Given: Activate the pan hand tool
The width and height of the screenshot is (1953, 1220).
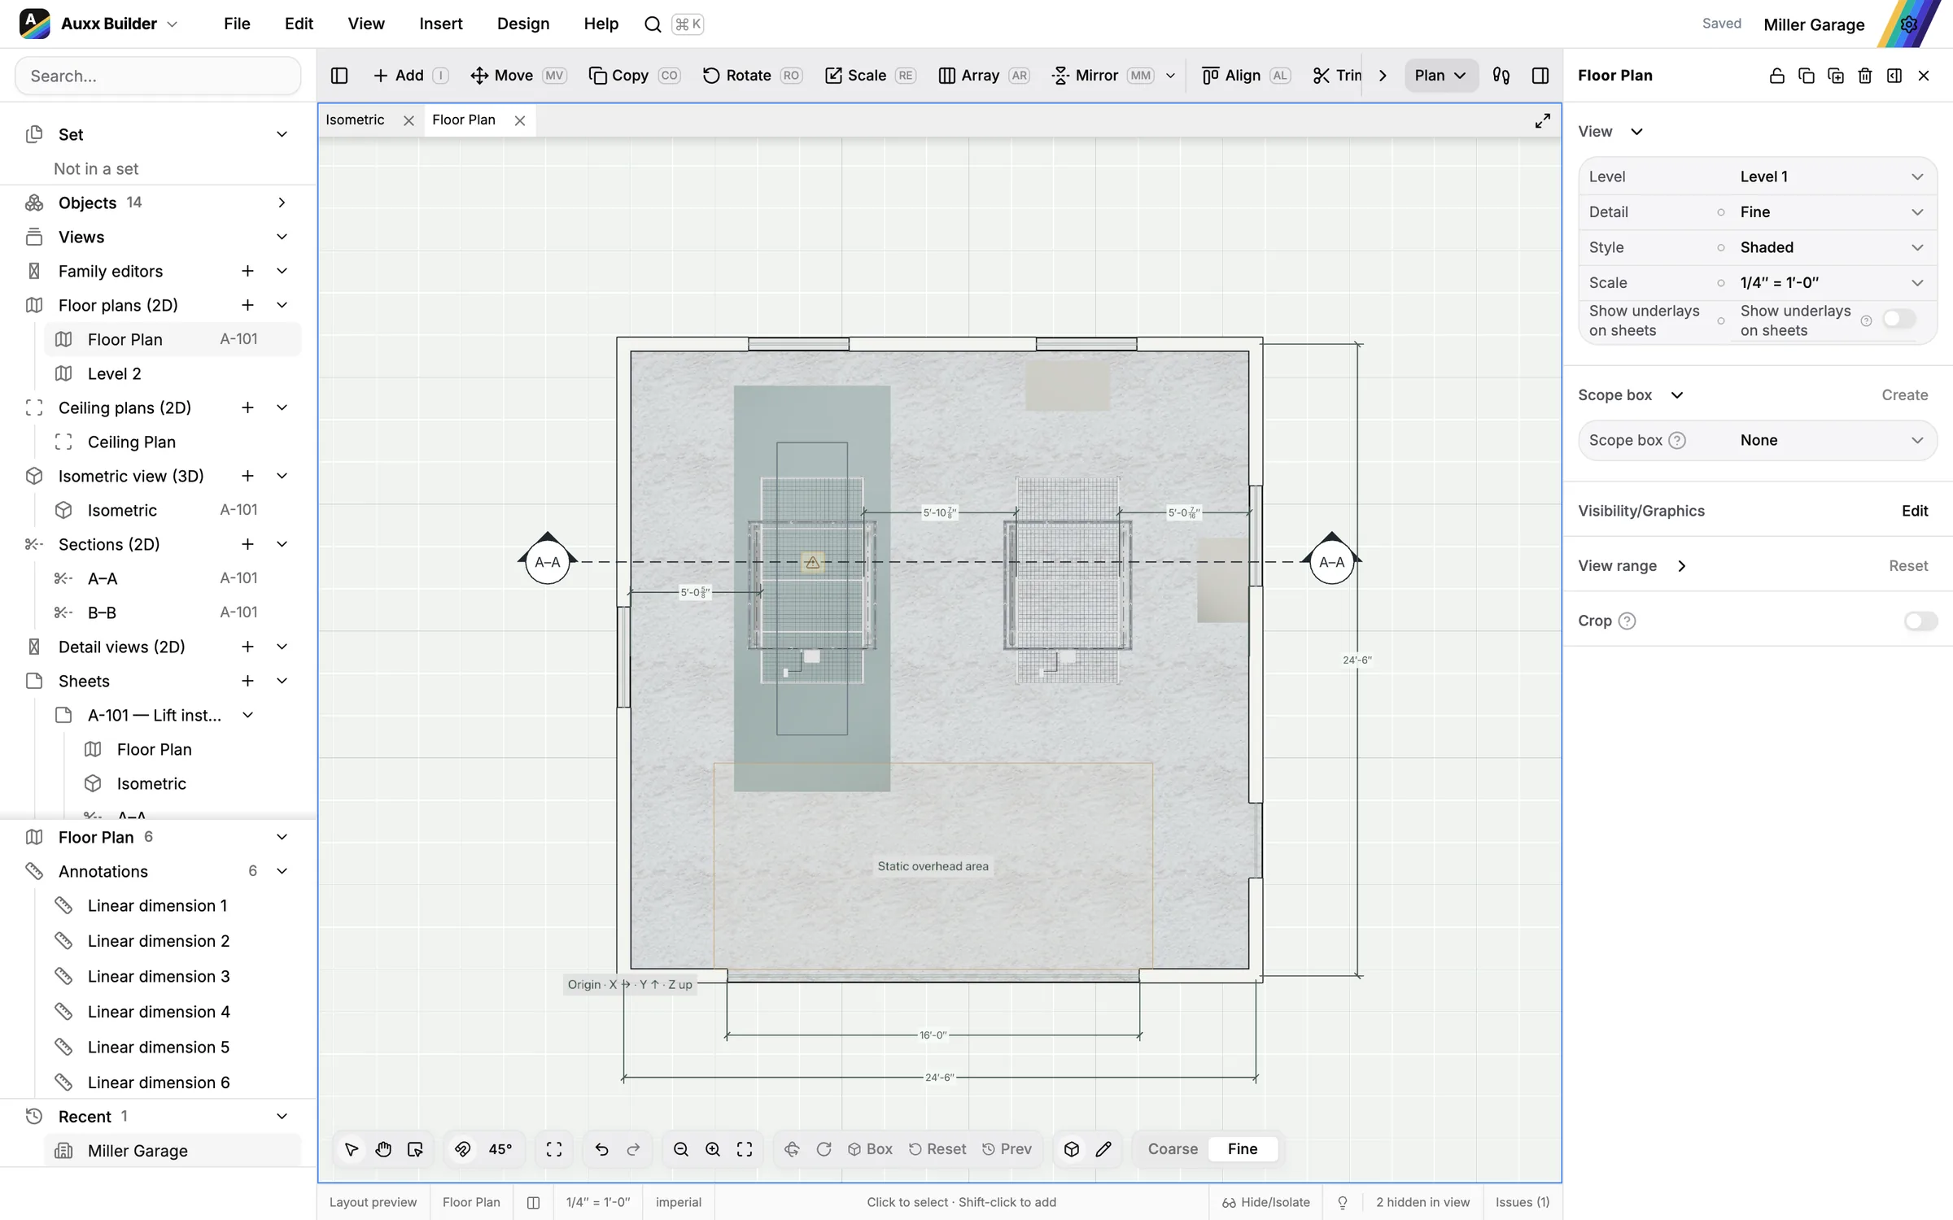Looking at the screenshot, I should [383, 1149].
